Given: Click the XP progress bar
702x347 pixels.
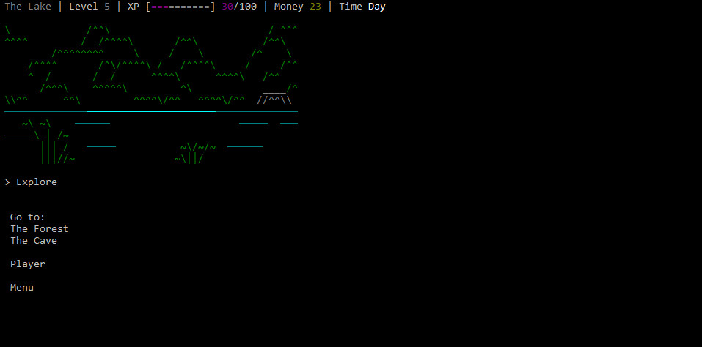Looking at the screenshot, I should pyautogui.click(x=180, y=7).
